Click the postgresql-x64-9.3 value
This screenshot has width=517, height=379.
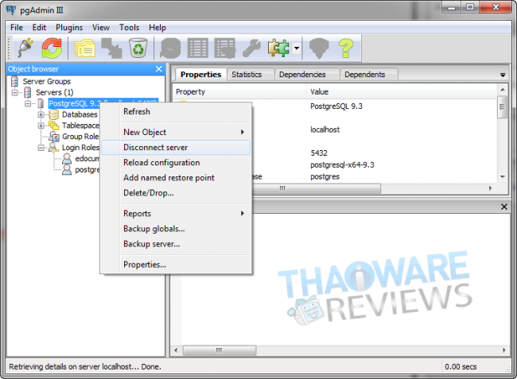point(342,164)
